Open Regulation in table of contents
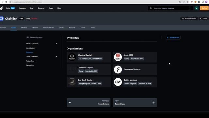The height and width of the screenshot is (118, 209). (x=30, y=65)
